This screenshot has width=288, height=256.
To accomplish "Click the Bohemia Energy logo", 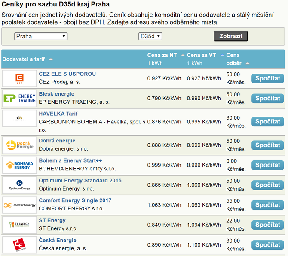I will tap(19, 165).
